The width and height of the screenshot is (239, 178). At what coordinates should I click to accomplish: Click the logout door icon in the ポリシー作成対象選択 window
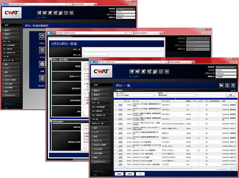click(71, 13)
